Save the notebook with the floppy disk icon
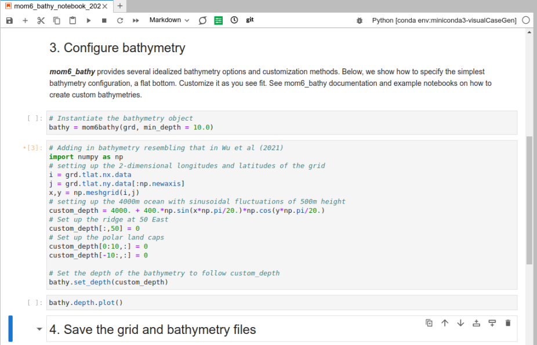Screen dimensions: 537x345 point(9,20)
